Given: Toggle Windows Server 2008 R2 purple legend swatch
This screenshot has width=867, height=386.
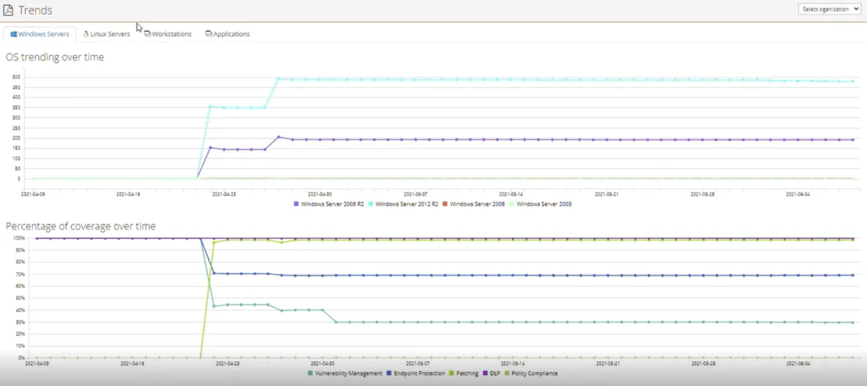Looking at the screenshot, I should pos(296,204).
